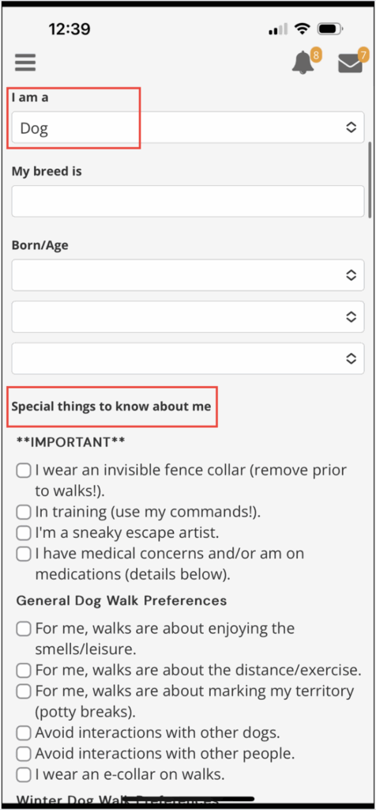Check walks are about distance/exercise
Image resolution: width=376 pixels, height=810 pixels.
click(23, 671)
